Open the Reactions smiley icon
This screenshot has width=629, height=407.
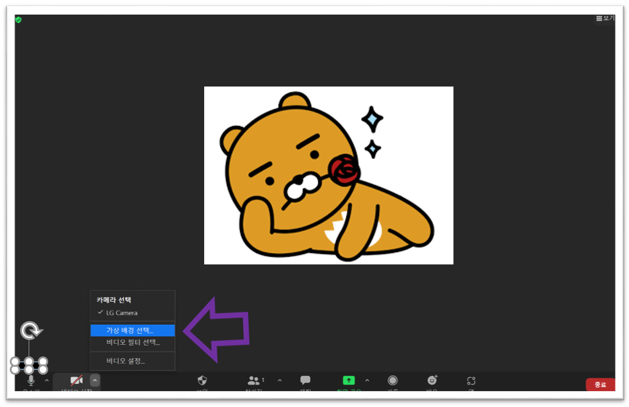tap(432, 380)
